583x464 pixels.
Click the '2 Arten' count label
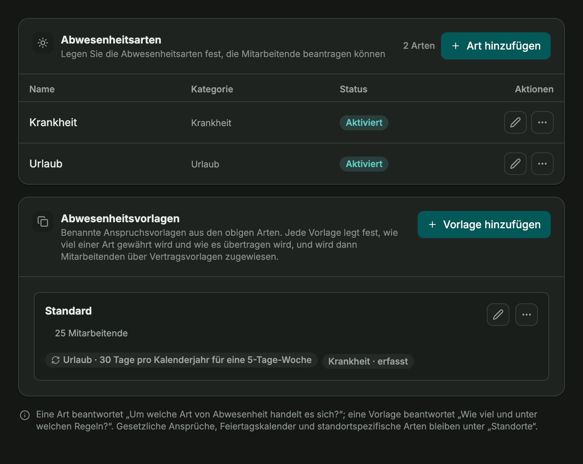pyautogui.click(x=419, y=46)
